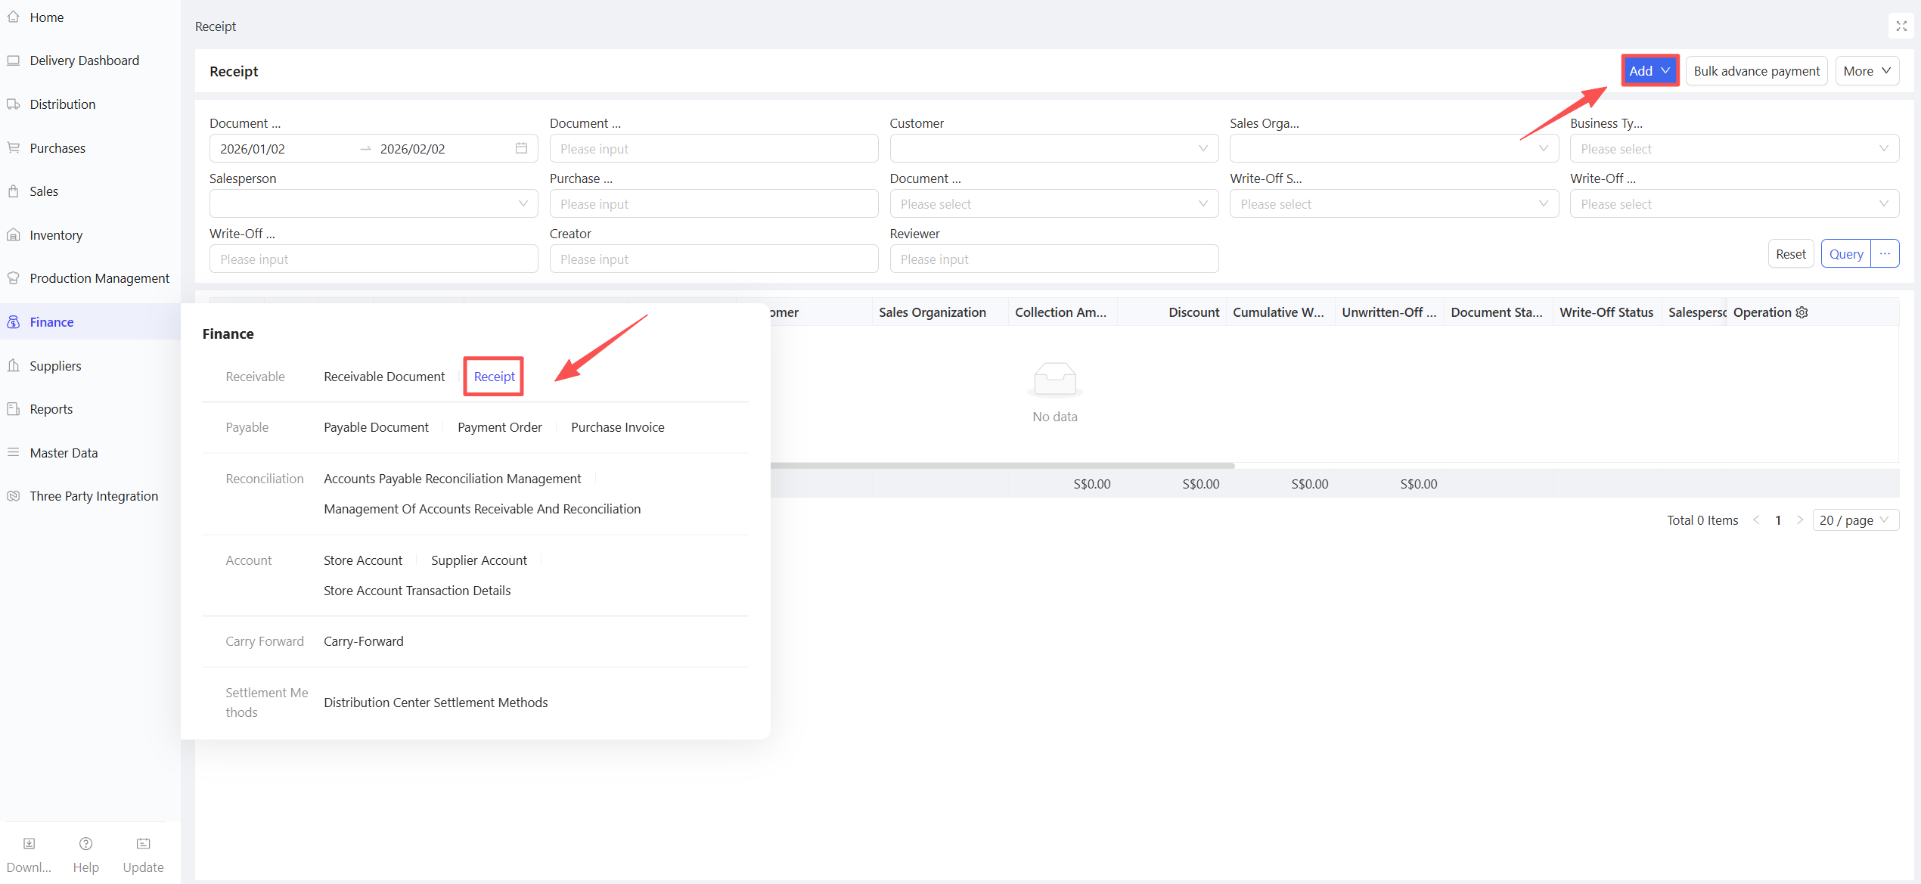Select Payment Order in Finance menu

pos(499,427)
